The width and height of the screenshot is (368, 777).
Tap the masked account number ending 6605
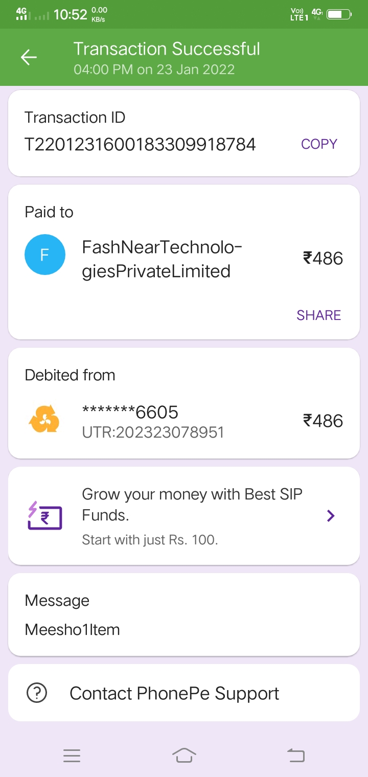130,412
